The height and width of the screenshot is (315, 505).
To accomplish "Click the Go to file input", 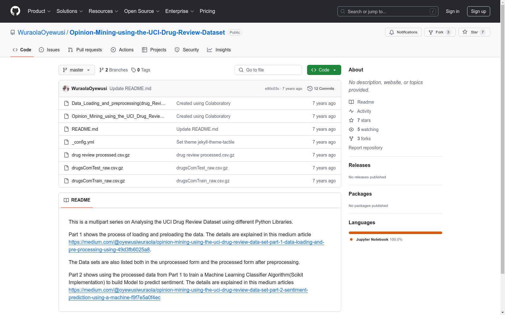I will 268,70.
